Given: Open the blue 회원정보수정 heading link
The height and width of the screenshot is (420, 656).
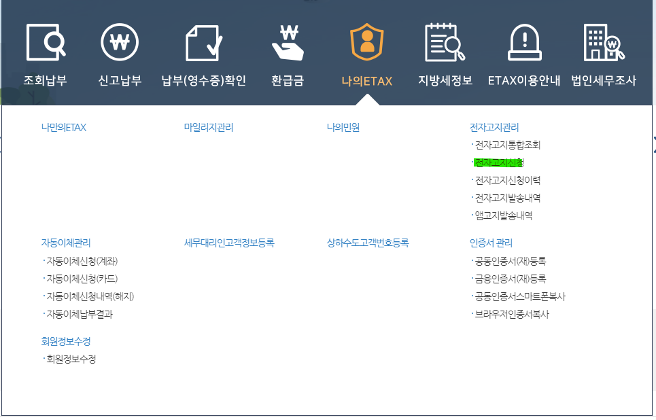Looking at the screenshot, I should [x=66, y=341].
